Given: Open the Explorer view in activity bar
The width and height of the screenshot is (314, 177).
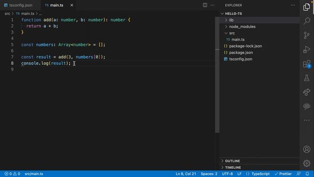Looking at the screenshot, I should click(x=306, y=7).
